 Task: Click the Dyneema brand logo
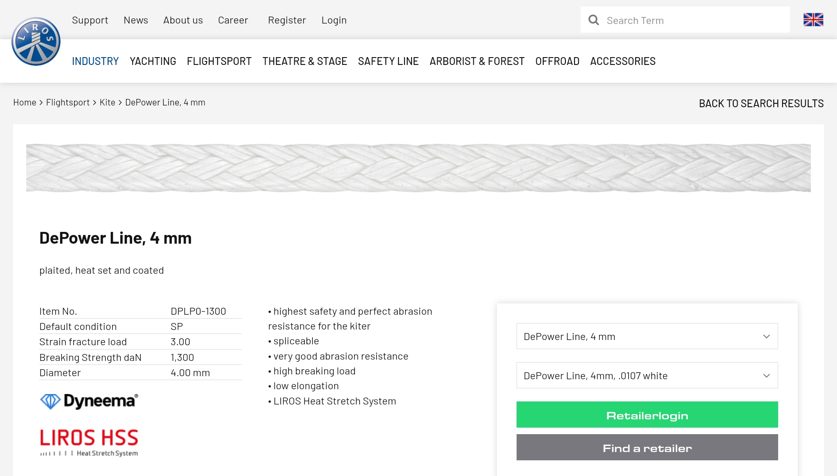(89, 401)
